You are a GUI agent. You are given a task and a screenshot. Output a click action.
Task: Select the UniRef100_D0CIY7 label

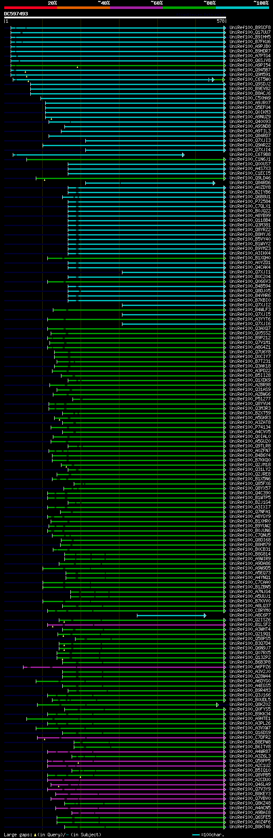coord(250,357)
